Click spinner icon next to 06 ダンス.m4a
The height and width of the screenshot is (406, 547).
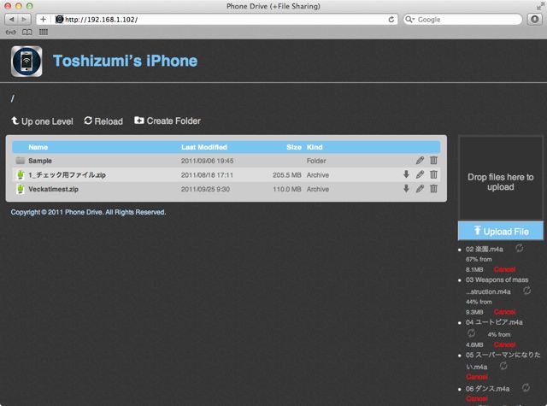pyautogui.click(x=526, y=387)
